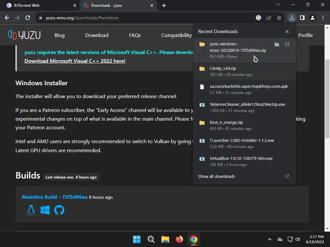This screenshot has width=330, height=247.
Task: Open the Download nav item
Action: tap(97, 35)
